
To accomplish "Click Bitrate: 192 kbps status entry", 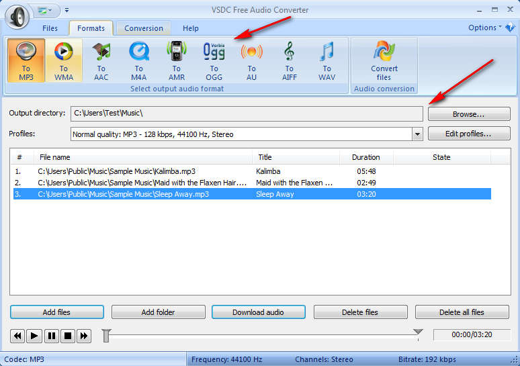I will pyautogui.click(x=427, y=359).
